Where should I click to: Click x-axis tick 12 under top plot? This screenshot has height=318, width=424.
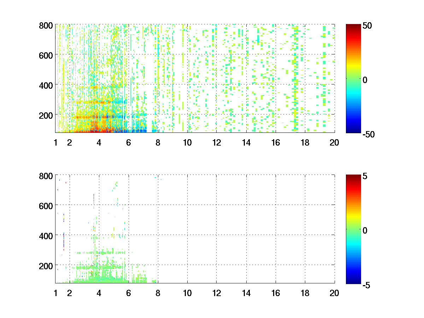coord(217,143)
